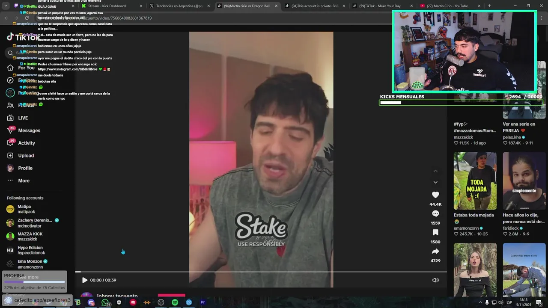Open MAZZA KICK following account
This screenshot has height=308, width=548.
tap(25, 237)
